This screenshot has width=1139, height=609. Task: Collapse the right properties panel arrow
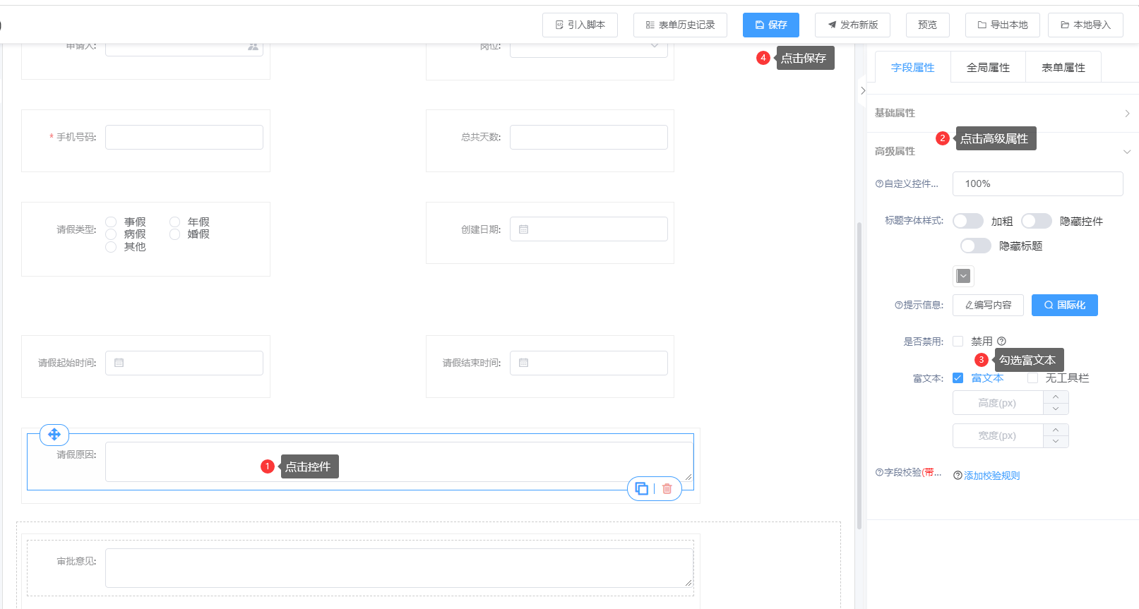click(x=863, y=90)
